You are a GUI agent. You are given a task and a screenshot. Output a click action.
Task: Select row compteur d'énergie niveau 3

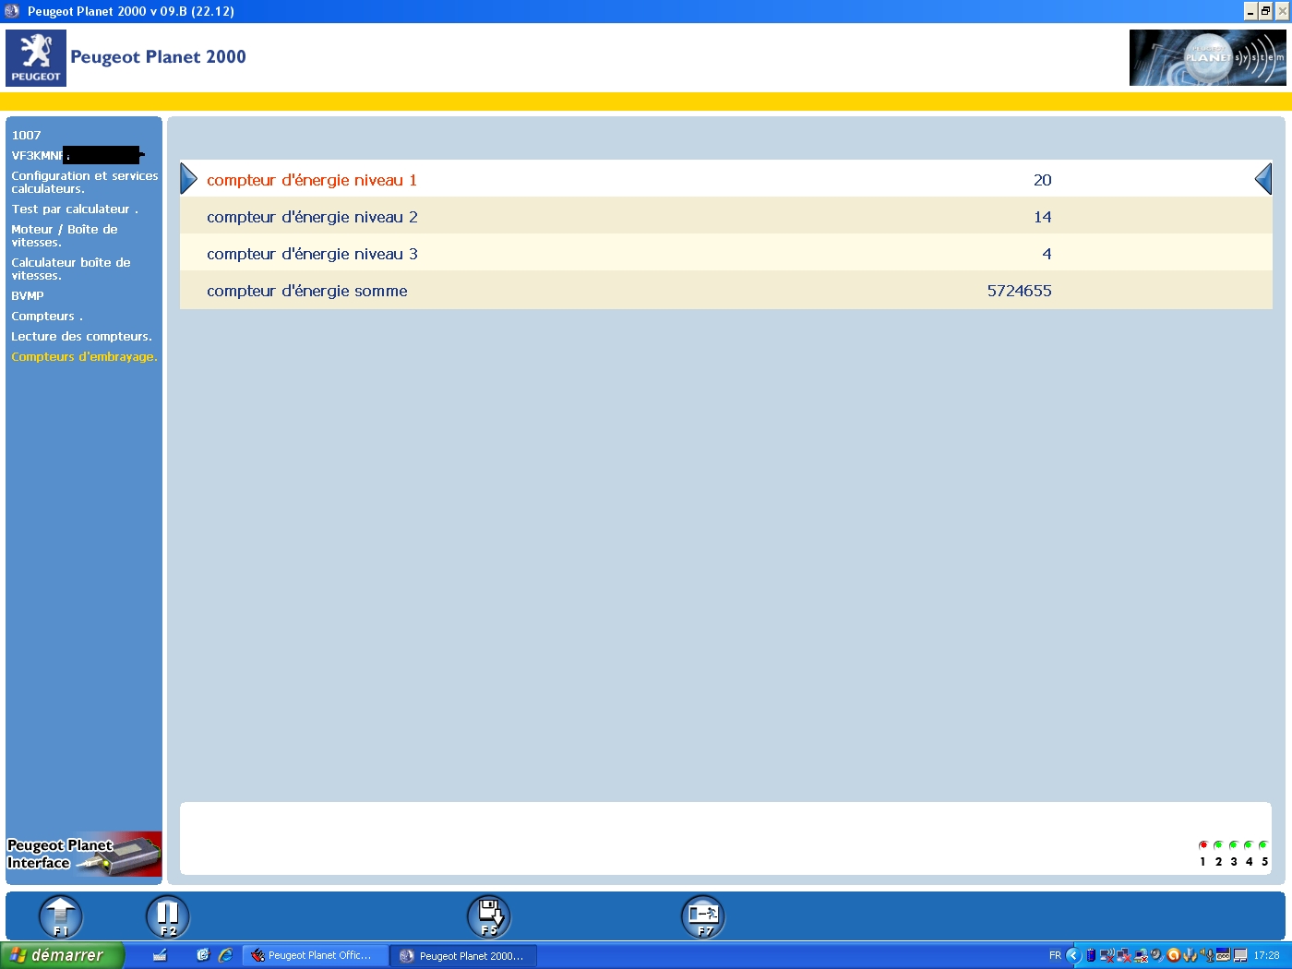[x=726, y=253]
